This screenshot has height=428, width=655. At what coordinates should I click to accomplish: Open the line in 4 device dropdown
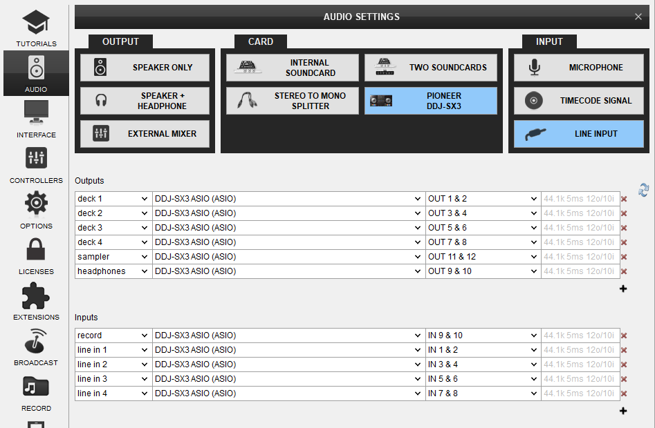coord(288,393)
